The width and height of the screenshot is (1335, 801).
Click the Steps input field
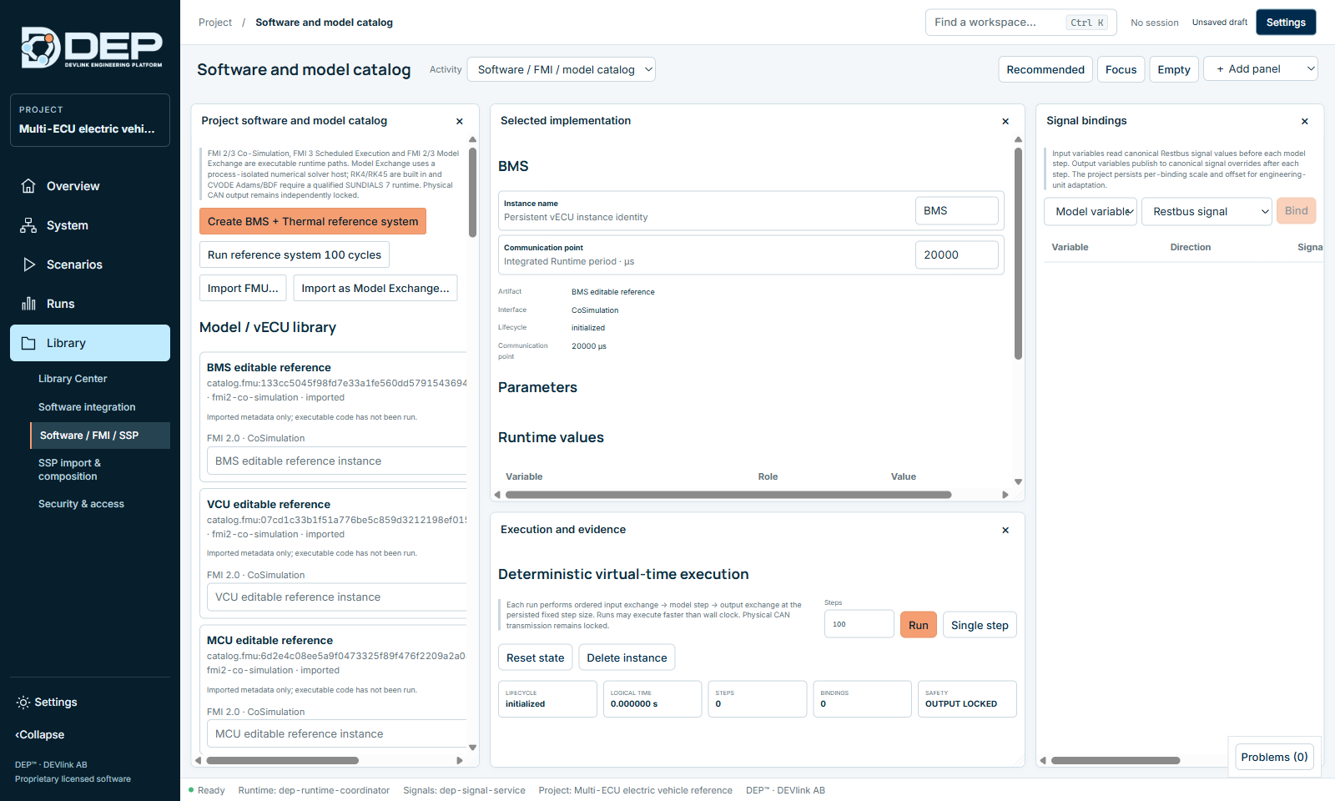click(x=859, y=624)
